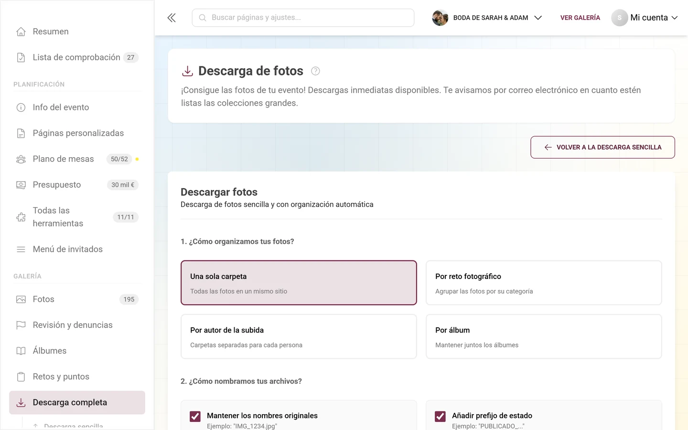This screenshot has height=430, width=688.
Task: Collapse sidebar with double chevron icon
Action: [x=172, y=18]
